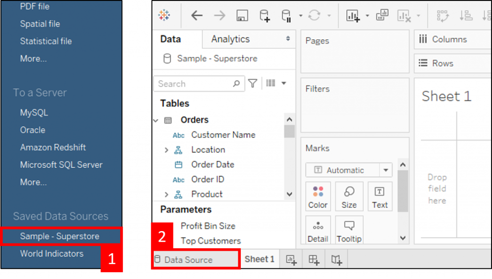
Task: Select the Order ID field
Action: (x=208, y=179)
